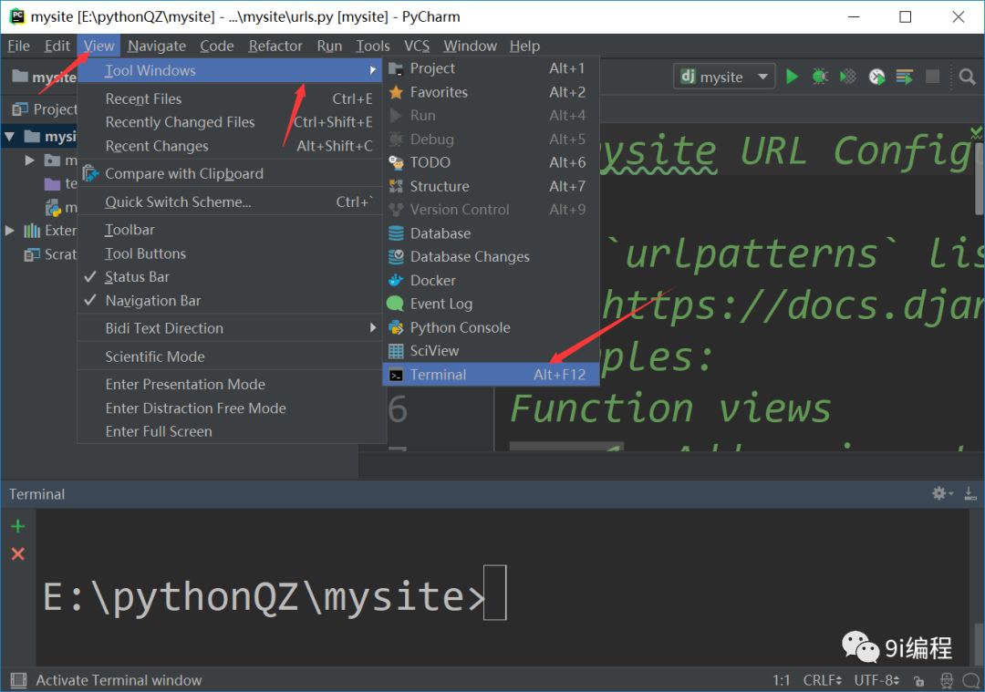Open Favorites tool window with star icon
The image size is (985, 692).
491,92
